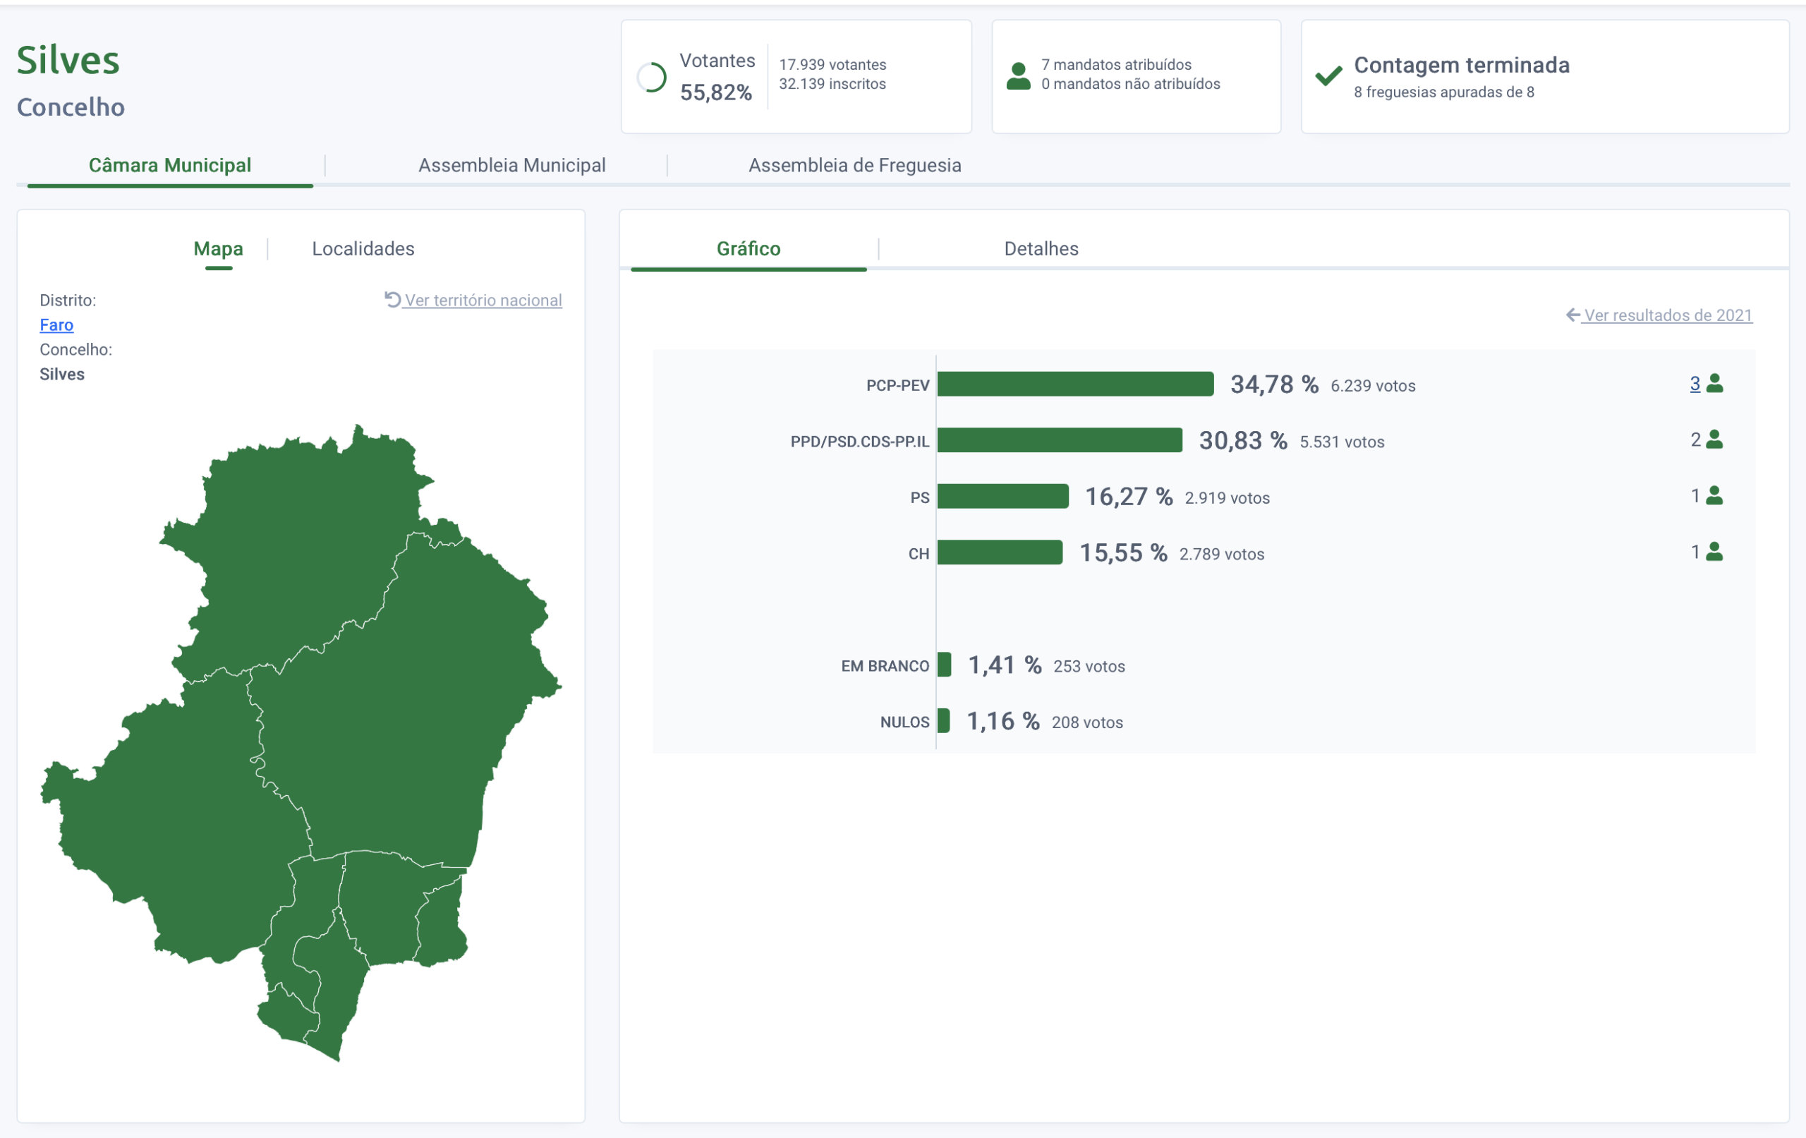Select the Gráfico tab

point(748,248)
